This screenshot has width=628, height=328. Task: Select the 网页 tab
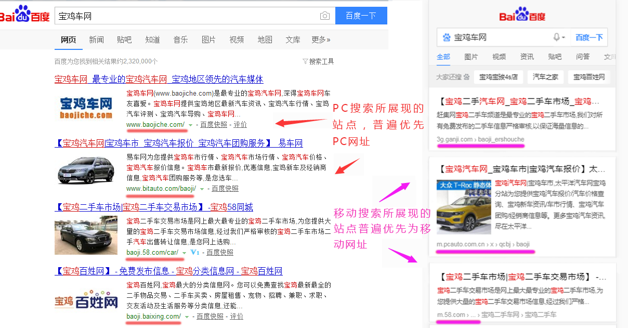68,40
